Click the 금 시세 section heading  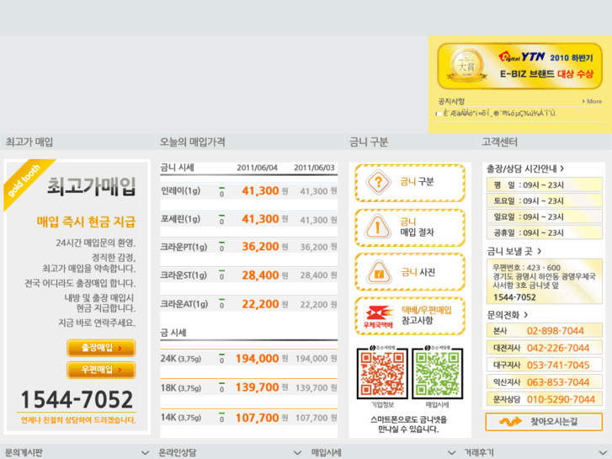tap(173, 333)
